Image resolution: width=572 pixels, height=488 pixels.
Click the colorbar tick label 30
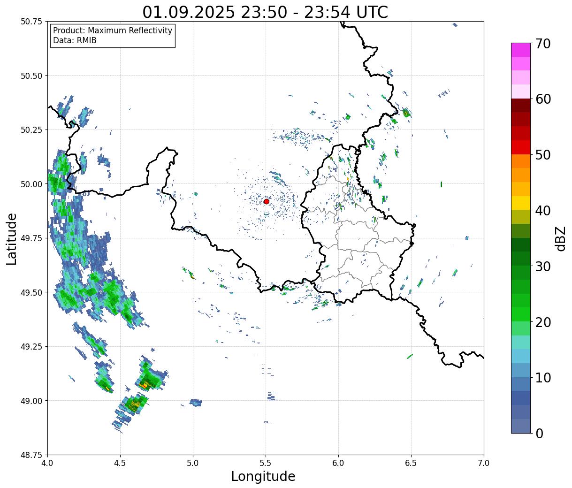tap(543, 266)
